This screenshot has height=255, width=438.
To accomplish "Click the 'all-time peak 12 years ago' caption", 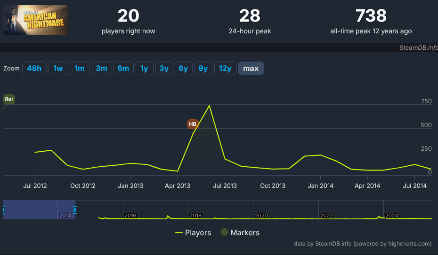I will click(x=371, y=31).
